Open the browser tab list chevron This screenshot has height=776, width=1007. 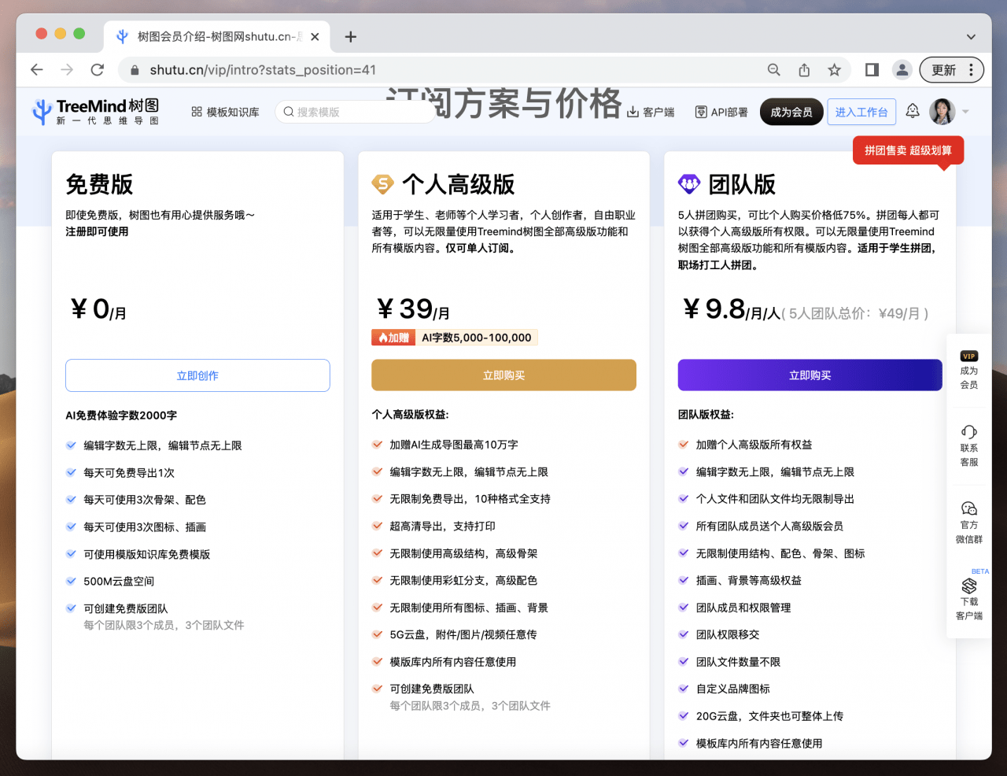point(970,35)
